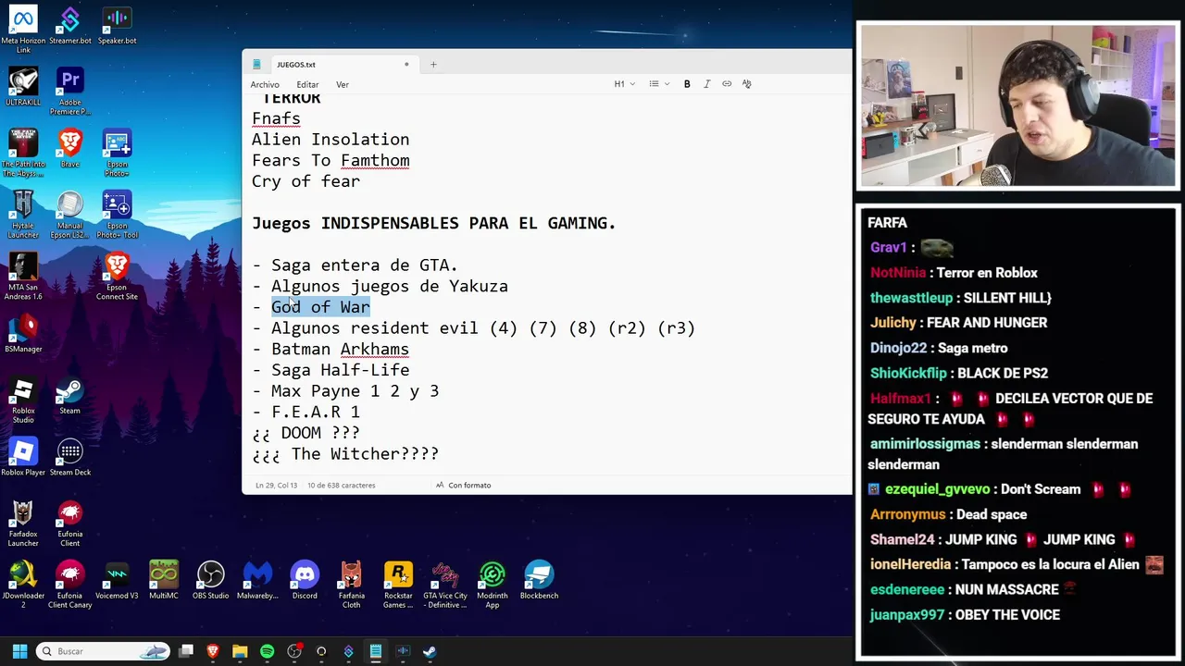Open MTA San Andreas 1.6 desktop icon
Screen dimensions: 1185x666
coord(23,276)
